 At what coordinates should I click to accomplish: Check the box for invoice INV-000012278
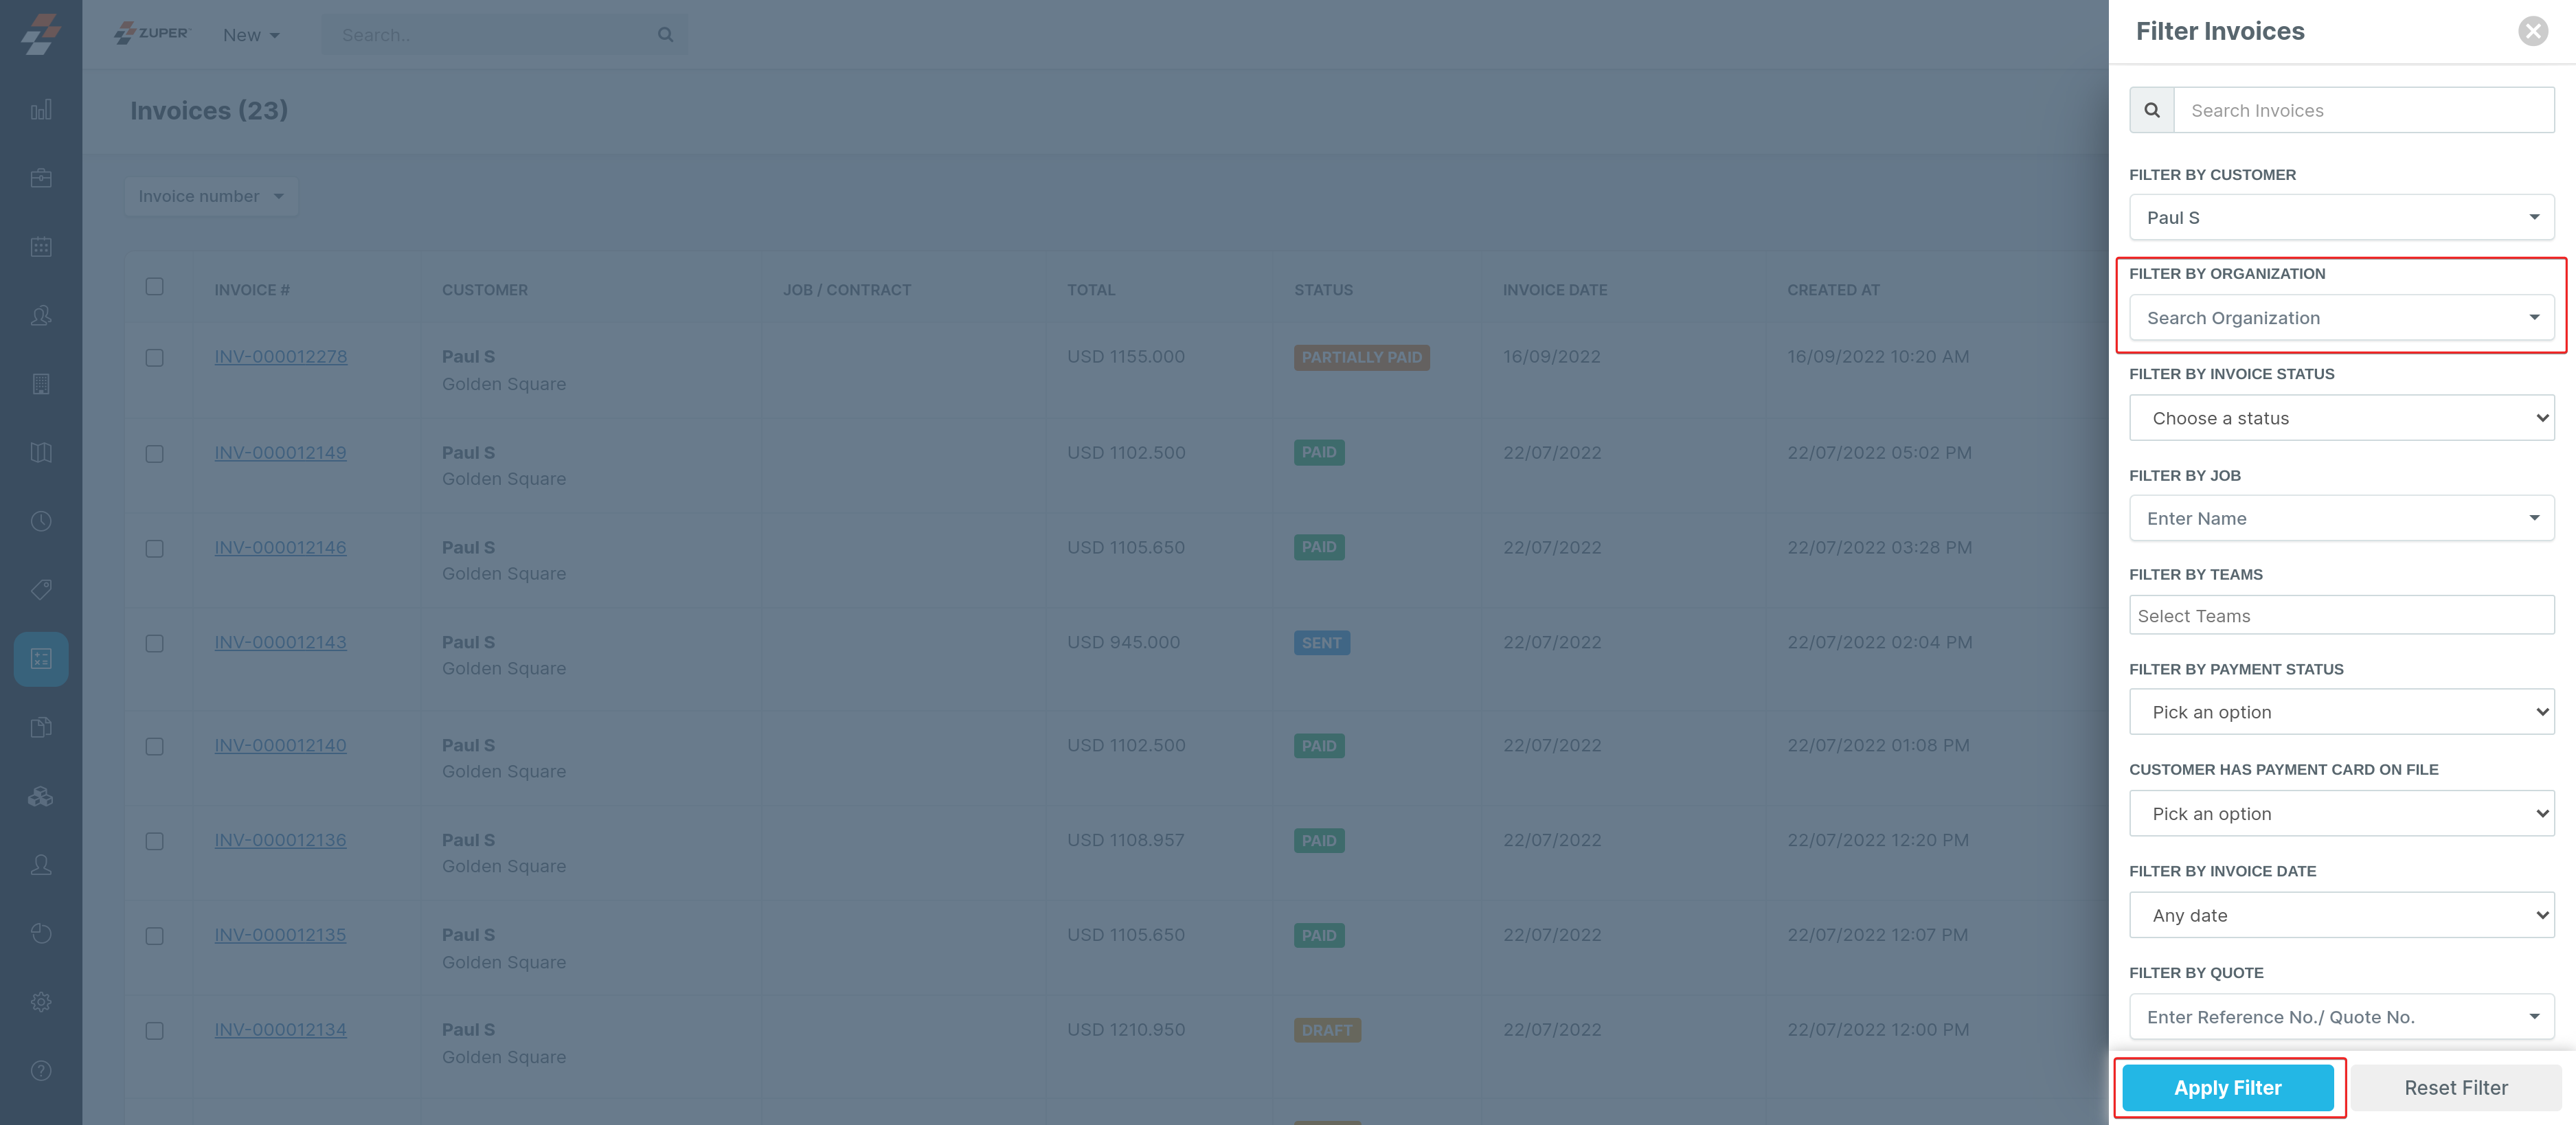coord(154,358)
